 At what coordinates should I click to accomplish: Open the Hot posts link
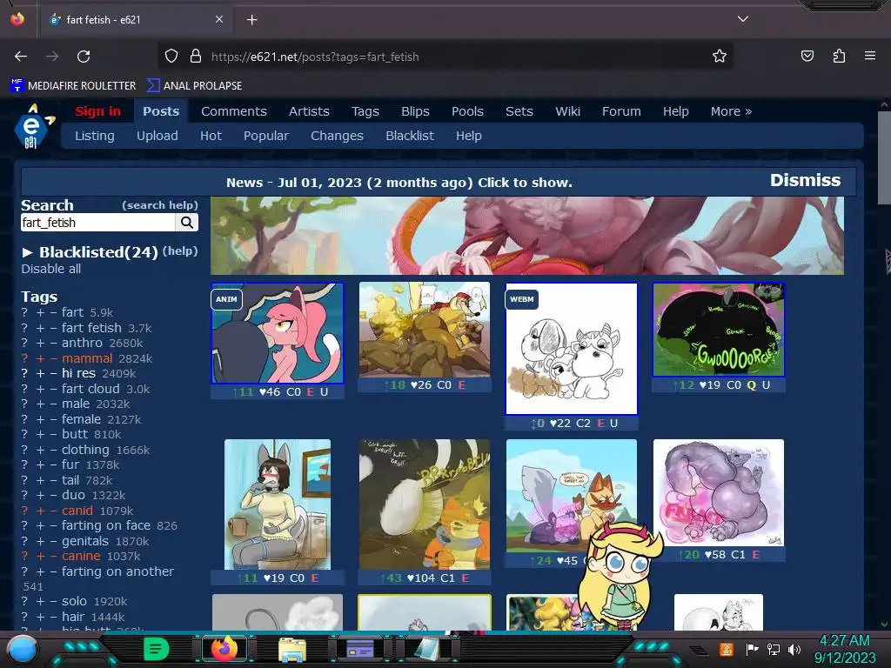(211, 136)
